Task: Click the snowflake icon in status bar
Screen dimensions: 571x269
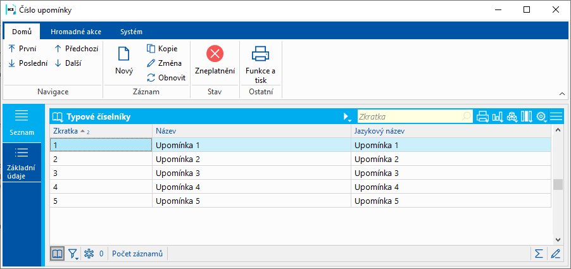Action: (89, 254)
